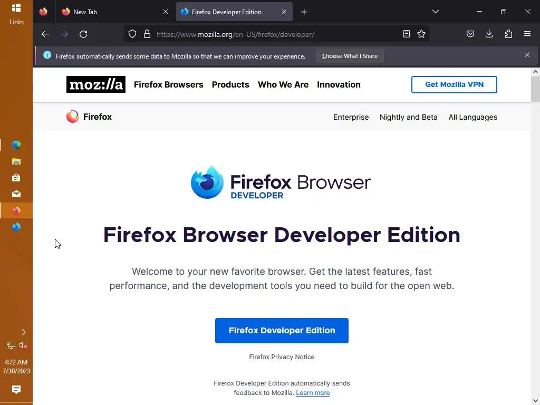
Task: Click the muted volume tray icon
Action: coord(23,345)
